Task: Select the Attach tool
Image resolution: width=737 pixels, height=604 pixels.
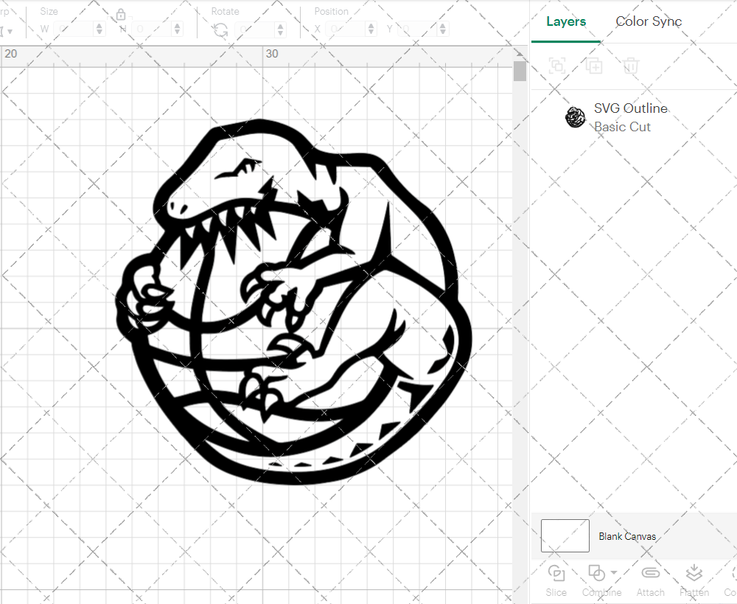Action: (x=650, y=573)
